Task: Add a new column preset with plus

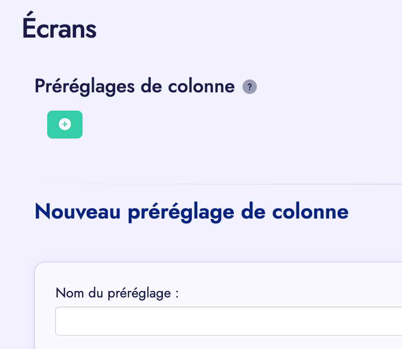Action: (x=65, y=125)
